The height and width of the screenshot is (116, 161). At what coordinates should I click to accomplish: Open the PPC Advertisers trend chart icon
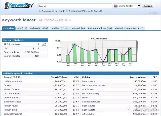(x=44, y=44)
